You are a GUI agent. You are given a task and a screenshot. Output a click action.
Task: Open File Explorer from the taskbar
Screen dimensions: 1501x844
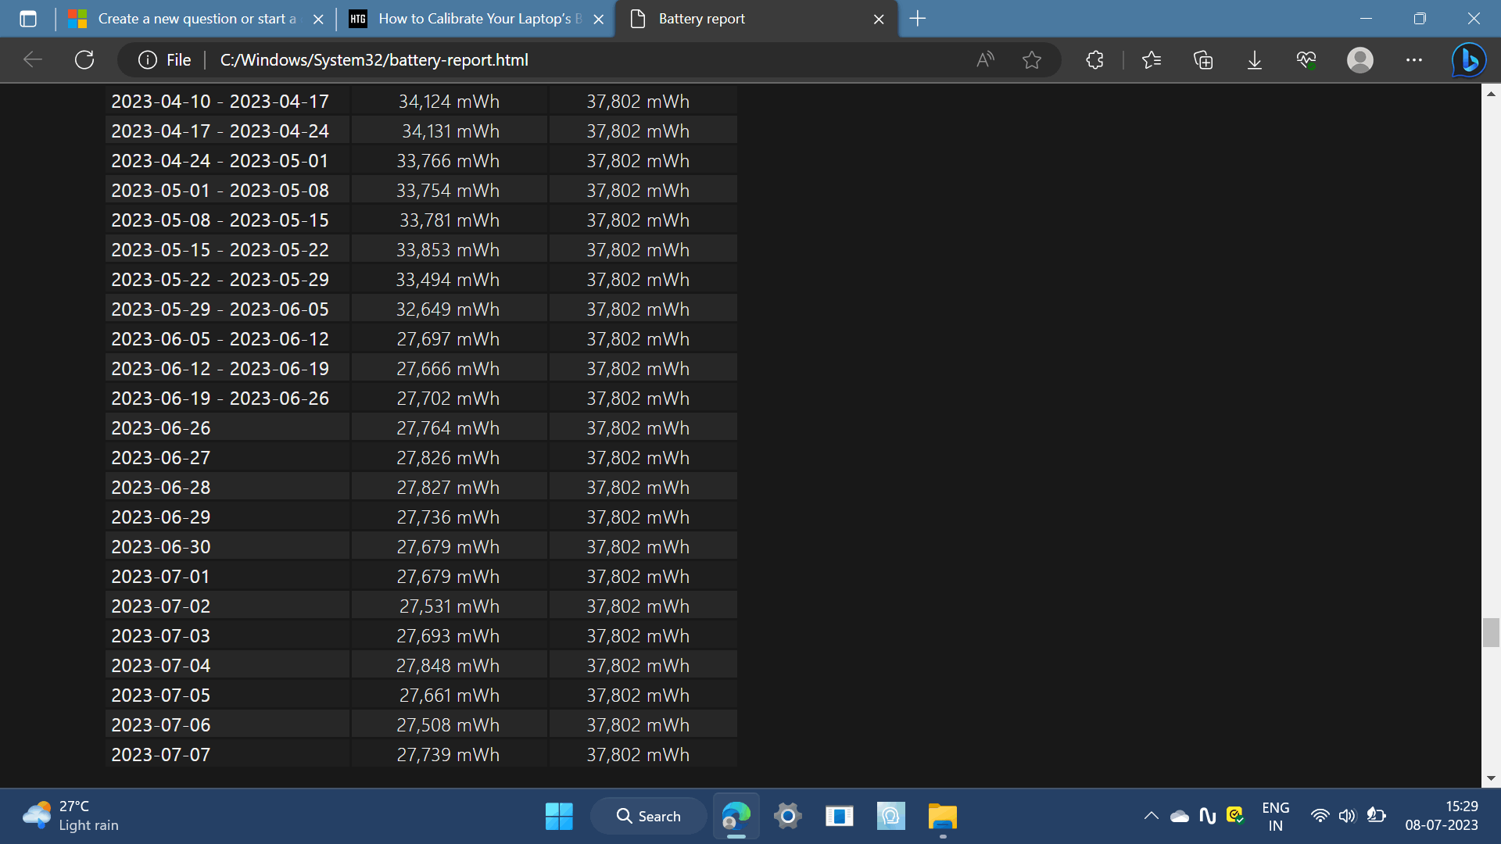942,816
